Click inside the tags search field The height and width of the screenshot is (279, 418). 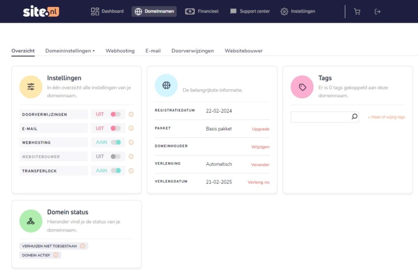point(322,117)
